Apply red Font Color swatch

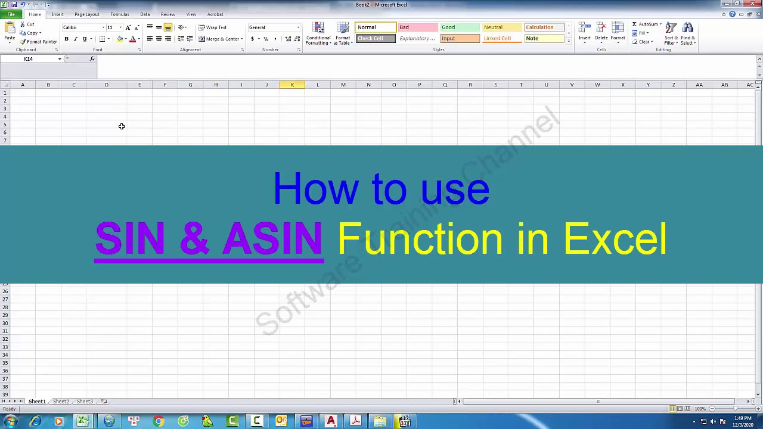pyautogui.click(x=132, y=39)
